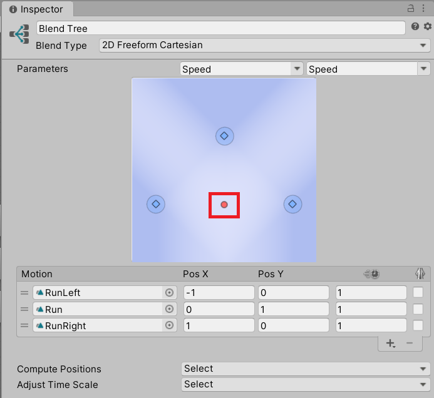Remove motion using the minus button
The width and height of the screenshot is (434, 398).
point(410,343)
